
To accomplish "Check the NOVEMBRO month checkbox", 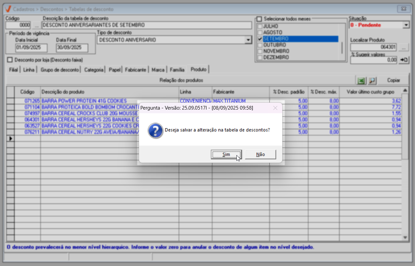I will click(260, 51).
